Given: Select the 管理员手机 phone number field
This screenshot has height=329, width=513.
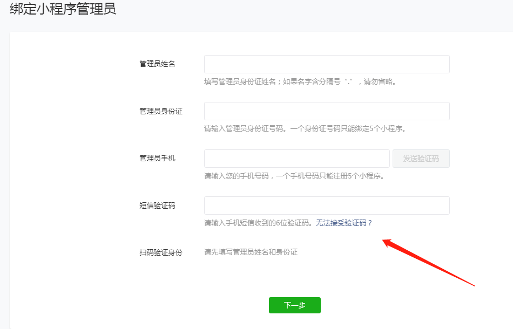Looking at the screenshot, I should [x=297, y=159].
